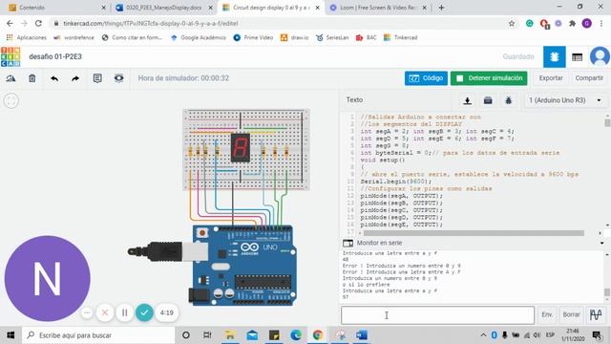Open the Loom more options button
The image size is (611, 344).
87,312
